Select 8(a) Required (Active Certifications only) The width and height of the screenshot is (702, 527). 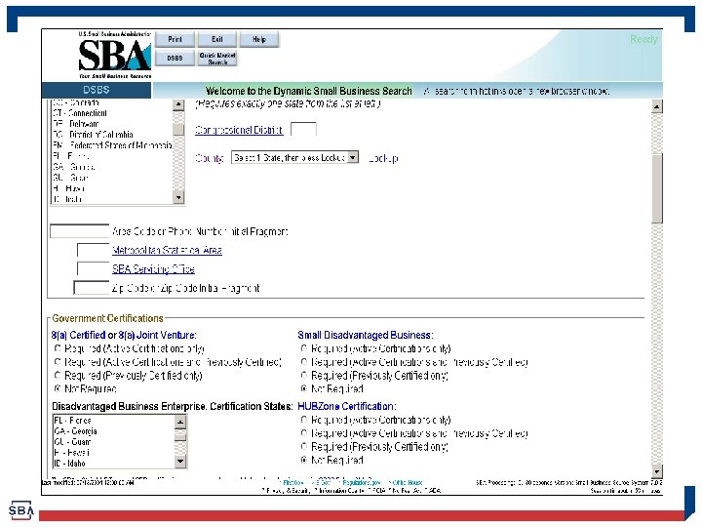pos(58,348)
